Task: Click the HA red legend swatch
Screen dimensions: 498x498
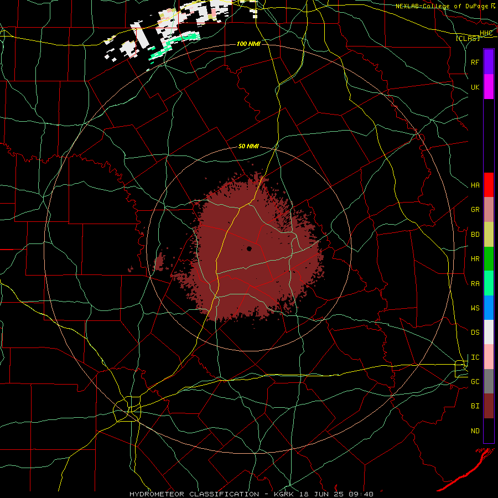Action: [x=489, y=185]
